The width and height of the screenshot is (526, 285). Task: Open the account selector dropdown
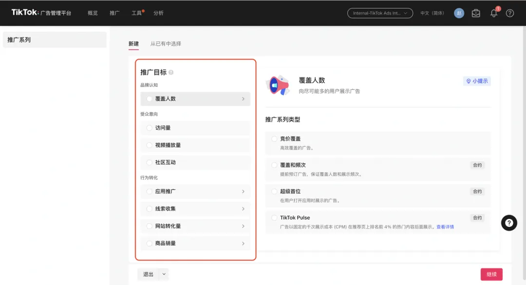coord(380,13)
